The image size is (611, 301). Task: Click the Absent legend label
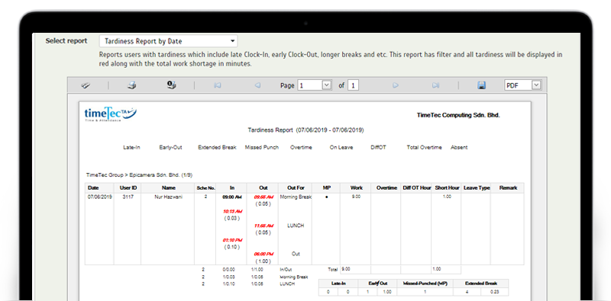click(459, 147)
